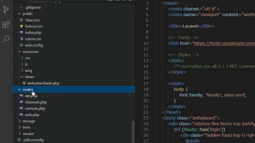This screenshot has width=255, height=143.
Task: Expand the vendor folder
Action: pyautogui.click(x=20, y=133)
